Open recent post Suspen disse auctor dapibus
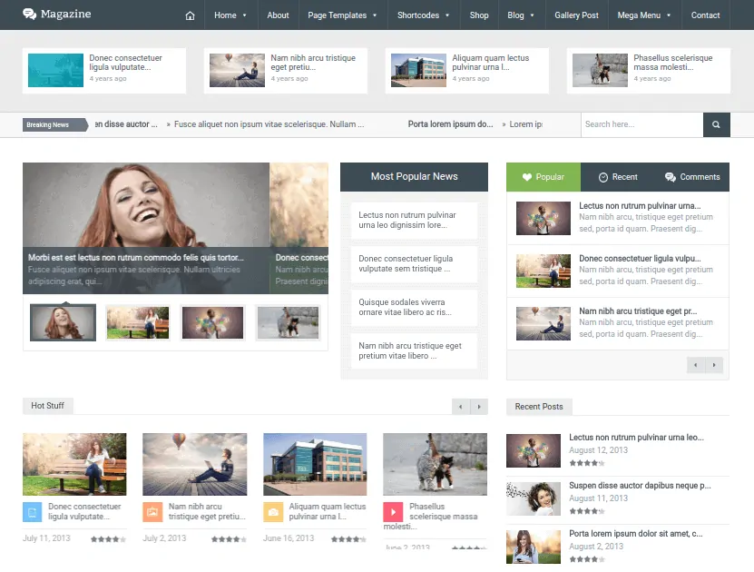Viewport: 754px width, 572px height. click(x=640, y=486)
